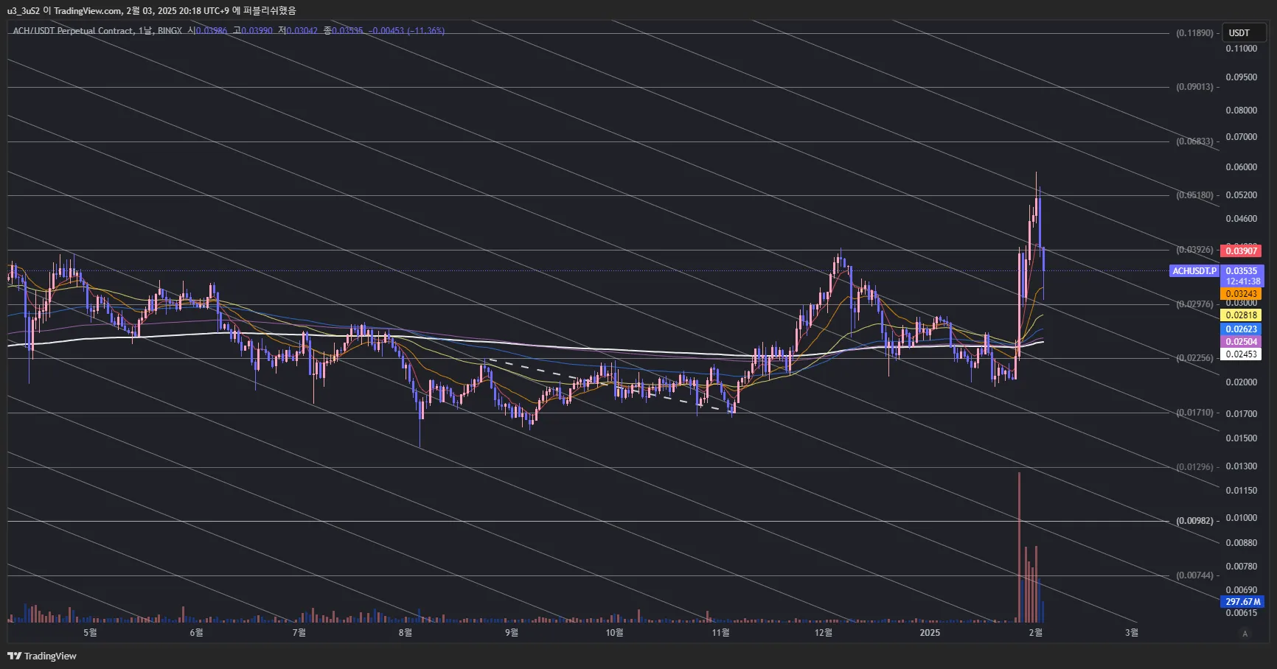Screen dimensions: 1277x669
Task: Click the blue 0.02623 indicator label
Action: click(x=1242, y=329)
